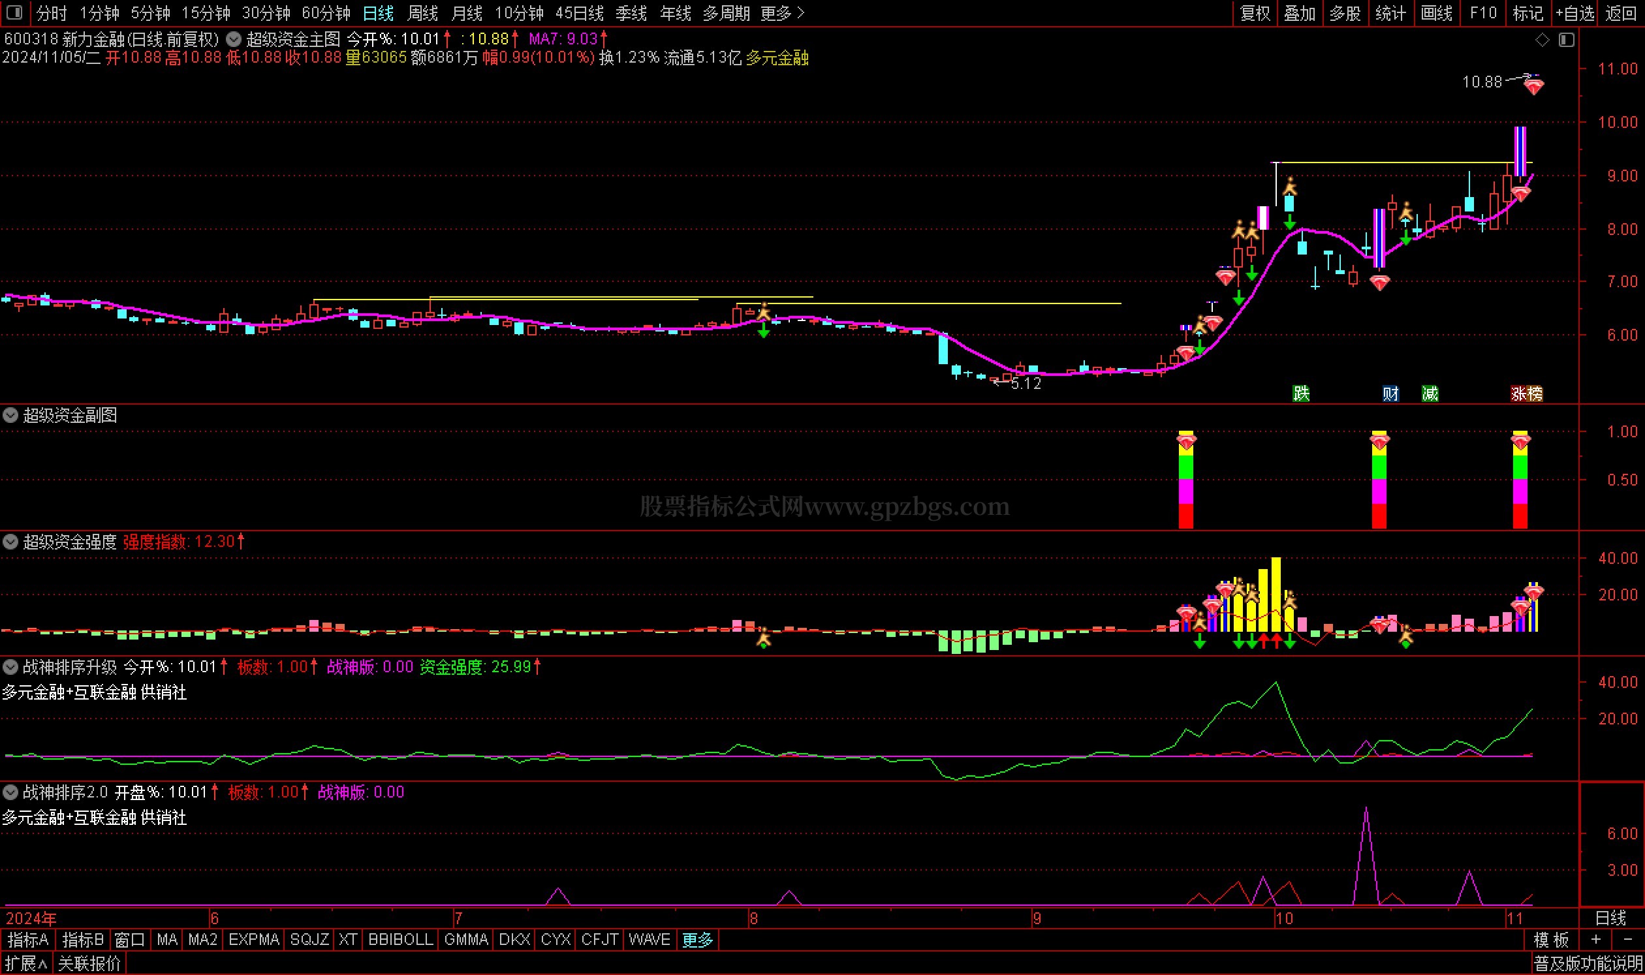Apply the BBIBOLL indicator

400,940
